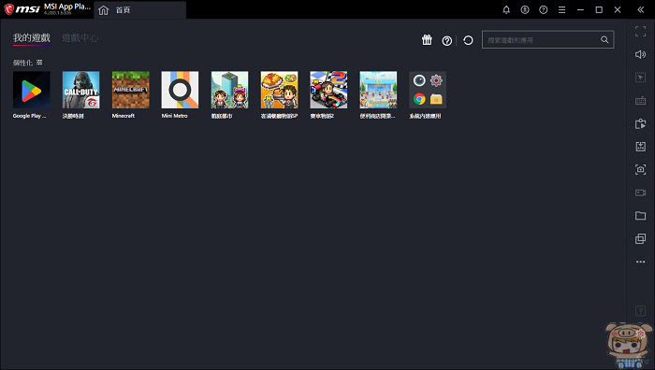This screenshot has width=655, height=370.
Task: Click the volume speaker icon
Action: pos(640,54)
